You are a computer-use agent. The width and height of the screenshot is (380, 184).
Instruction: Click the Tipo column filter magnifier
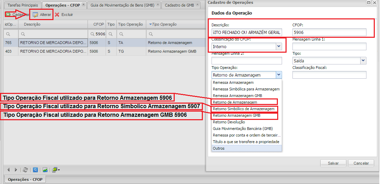coord(110,34)
